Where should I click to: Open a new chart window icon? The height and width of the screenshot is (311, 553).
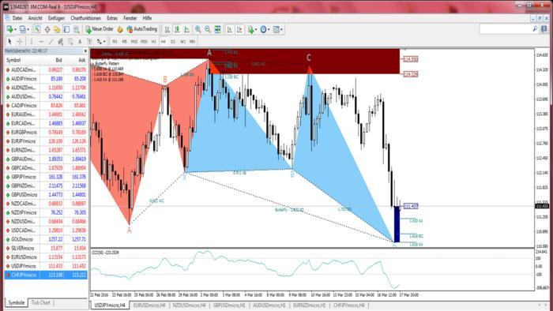click(x=9, y=29)
